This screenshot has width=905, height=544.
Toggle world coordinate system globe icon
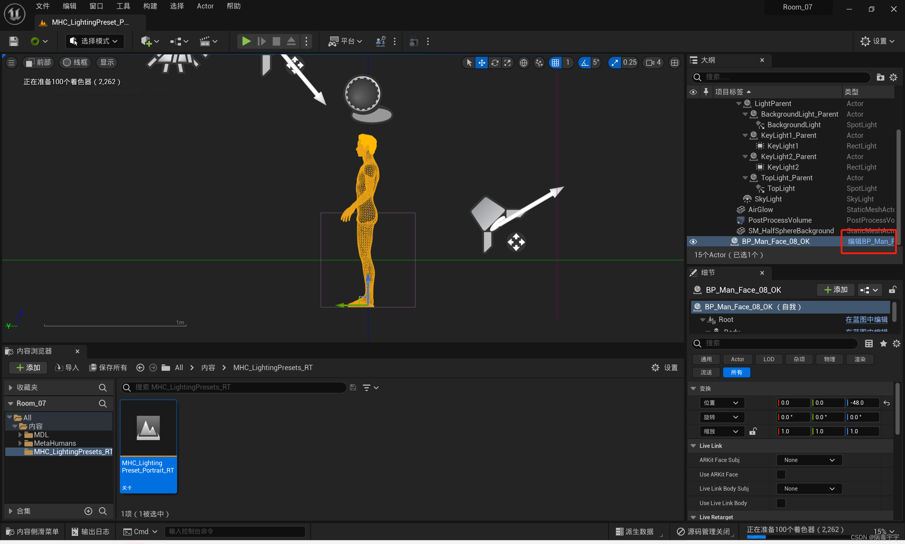524,63
